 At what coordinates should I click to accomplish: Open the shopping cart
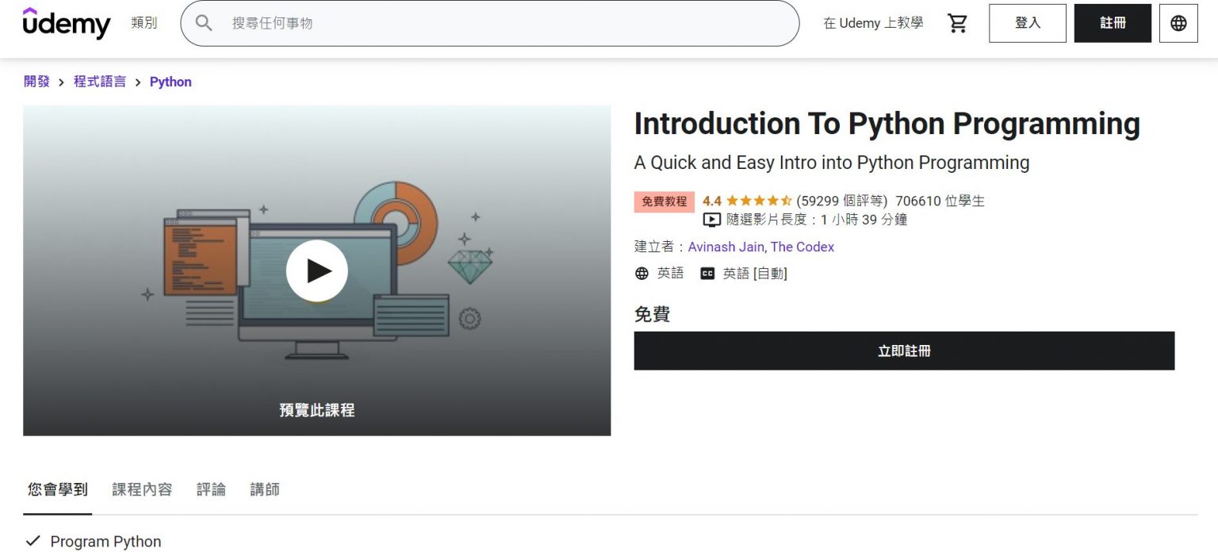957,23
